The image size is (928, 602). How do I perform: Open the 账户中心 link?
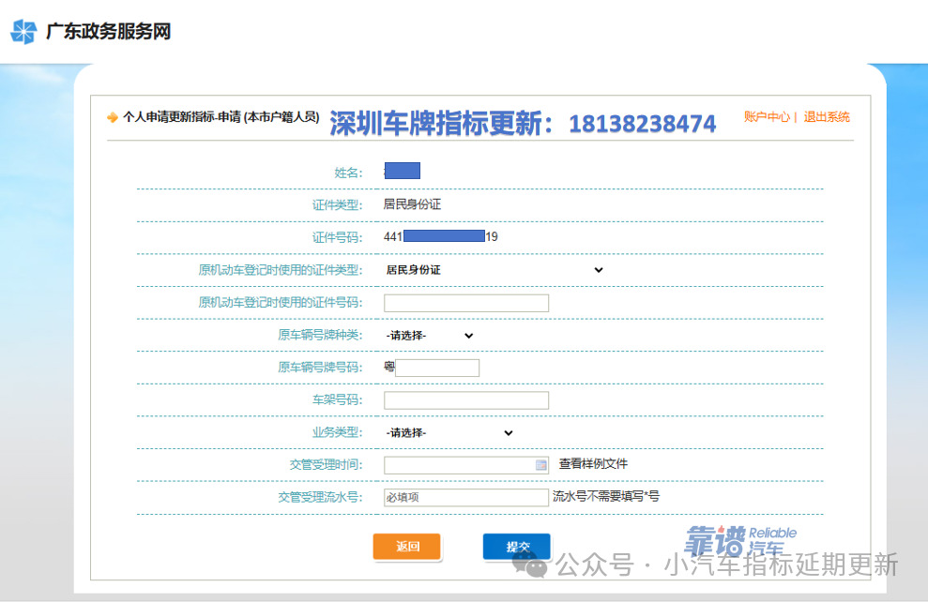pyautogui.click(x=767, y=117)
